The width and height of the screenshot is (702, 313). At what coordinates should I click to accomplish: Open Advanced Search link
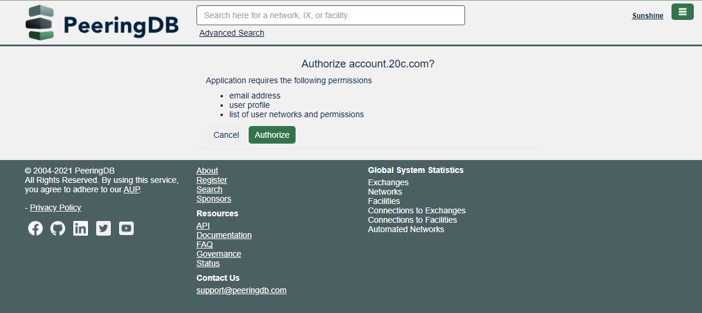point(232,33)
